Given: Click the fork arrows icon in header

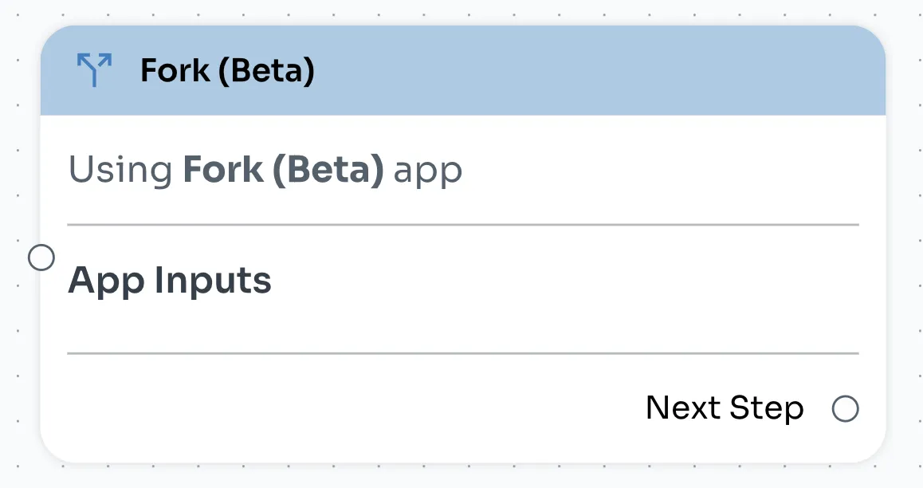Looking at the screenshot, I should tap(94, 70).
